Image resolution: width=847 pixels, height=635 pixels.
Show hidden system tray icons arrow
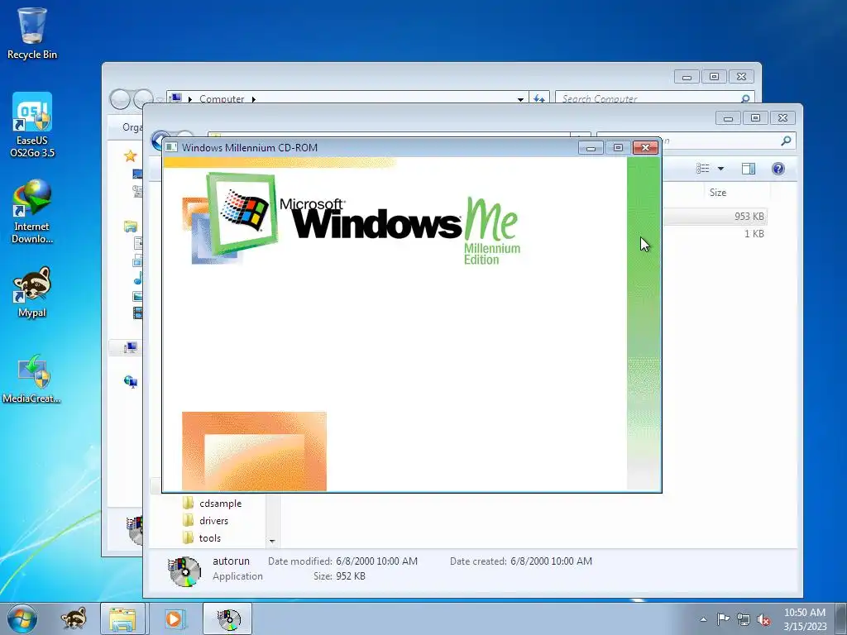[703, 619]
